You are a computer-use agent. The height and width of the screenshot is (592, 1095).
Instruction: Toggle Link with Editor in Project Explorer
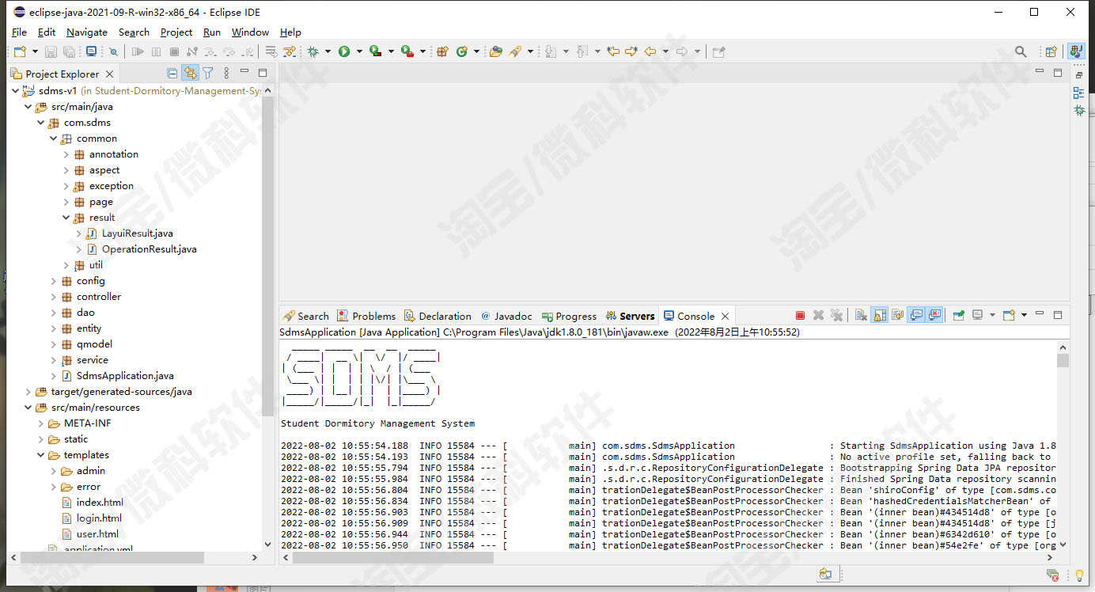190,74
